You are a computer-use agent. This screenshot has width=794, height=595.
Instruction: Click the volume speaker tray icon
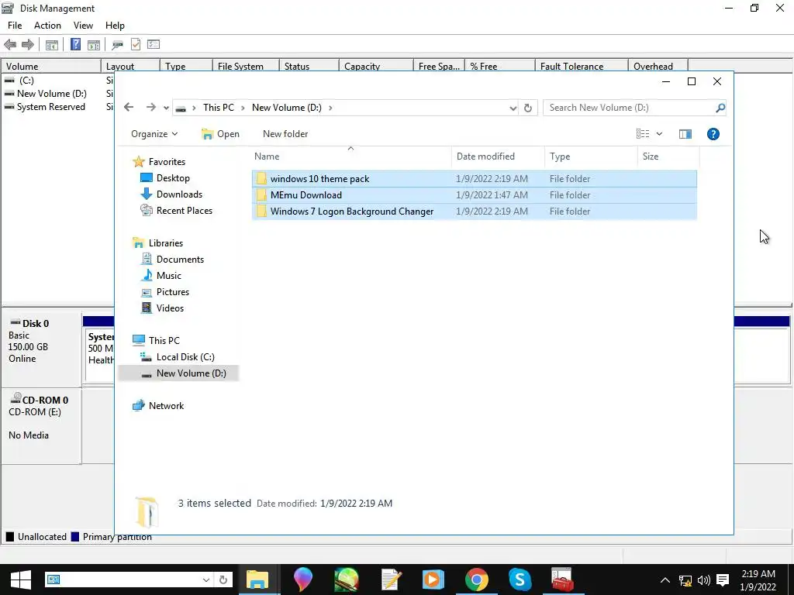click(x=703, y=580)
